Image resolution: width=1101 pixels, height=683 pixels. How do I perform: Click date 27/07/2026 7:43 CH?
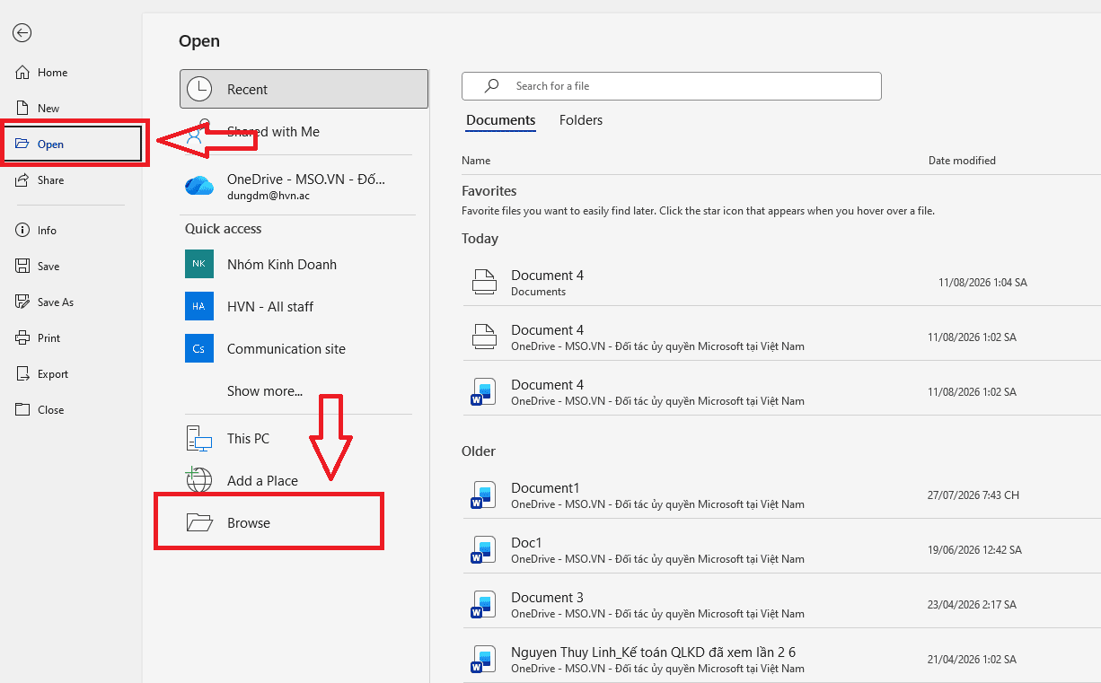pos(973,495)
